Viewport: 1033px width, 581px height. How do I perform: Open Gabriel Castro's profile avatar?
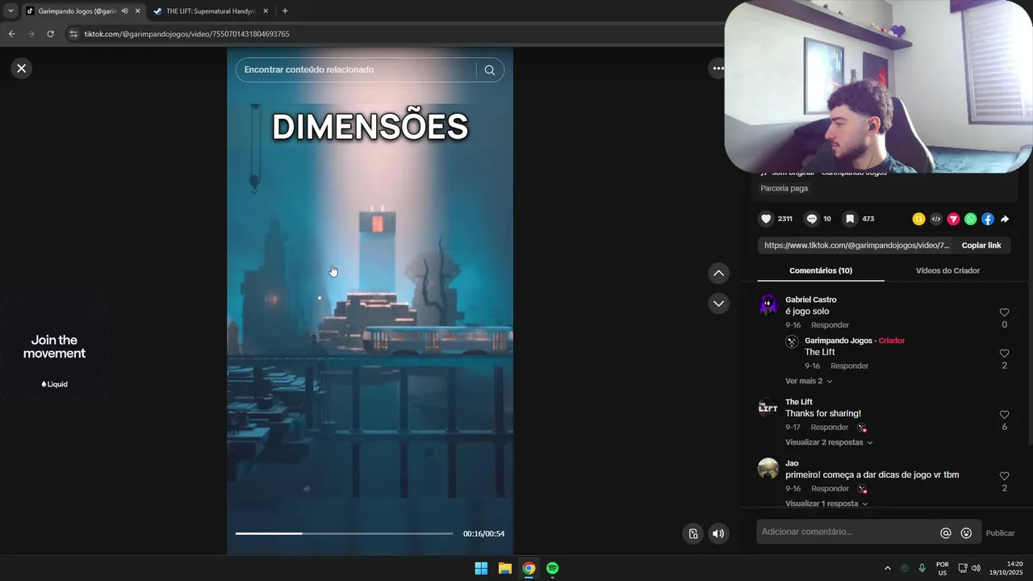coord(768,305)
